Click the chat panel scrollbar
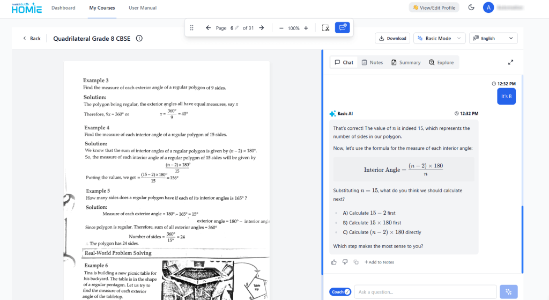Viewport: 549px width, 300px height. click(x=522, y=239)
